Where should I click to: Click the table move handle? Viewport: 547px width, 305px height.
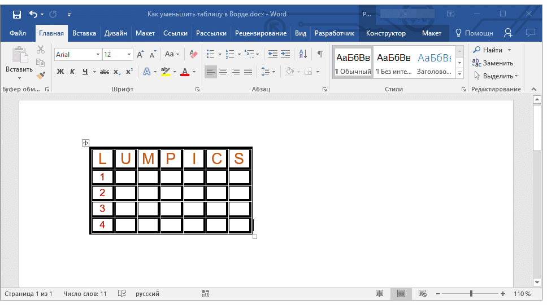(x=85, y=143)
